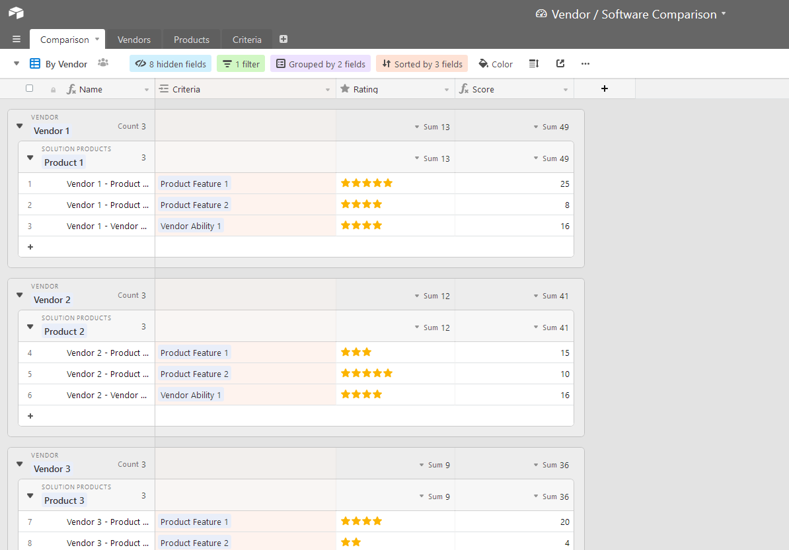Open the Criteria column dropdown arrow
This screenshot has width=789, height=550.
[328, 90]
